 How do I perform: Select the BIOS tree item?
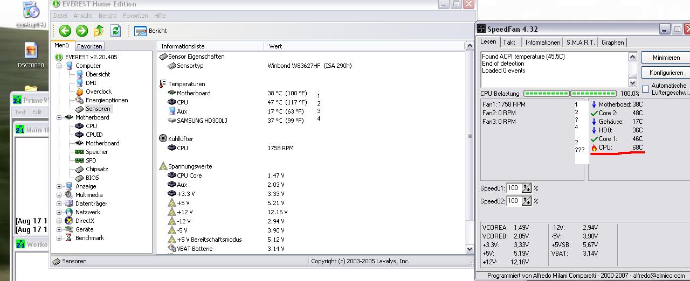coord(92,178)
